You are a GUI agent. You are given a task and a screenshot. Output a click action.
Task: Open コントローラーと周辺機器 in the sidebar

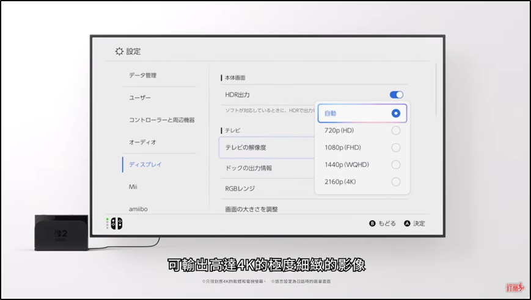coord(161,120)
